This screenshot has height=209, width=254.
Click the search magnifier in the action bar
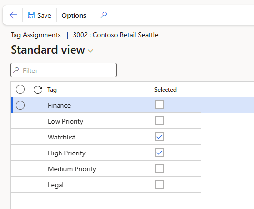click(x=104, y=15)
